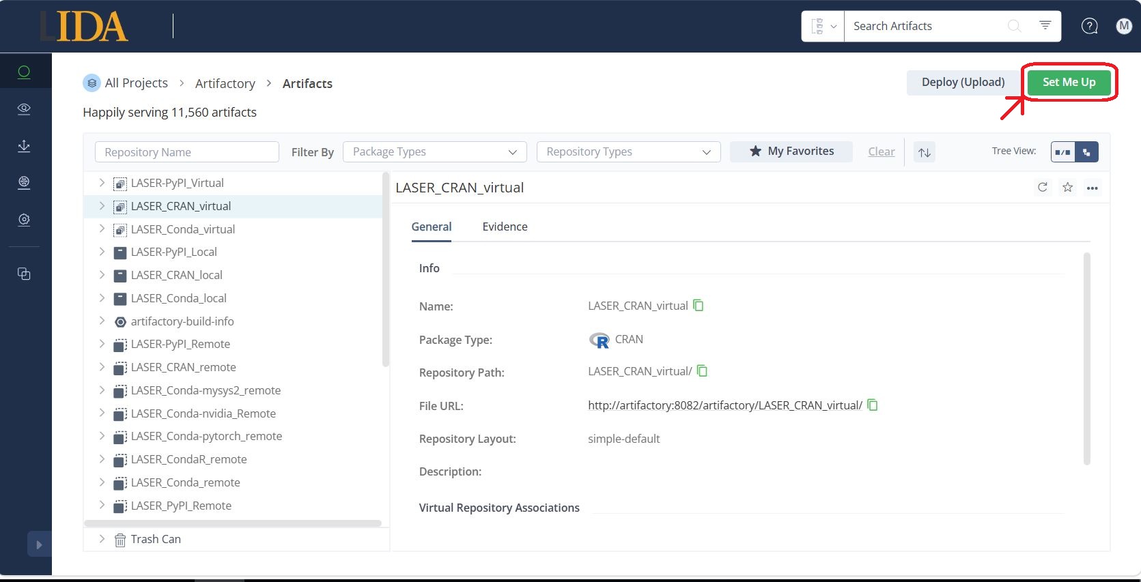Switch to flat tree view toggle

pos(1062,151)
